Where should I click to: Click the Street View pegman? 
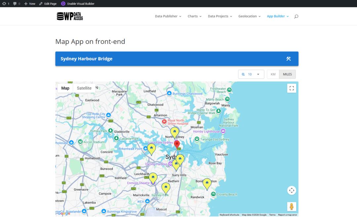pos(292,206)
